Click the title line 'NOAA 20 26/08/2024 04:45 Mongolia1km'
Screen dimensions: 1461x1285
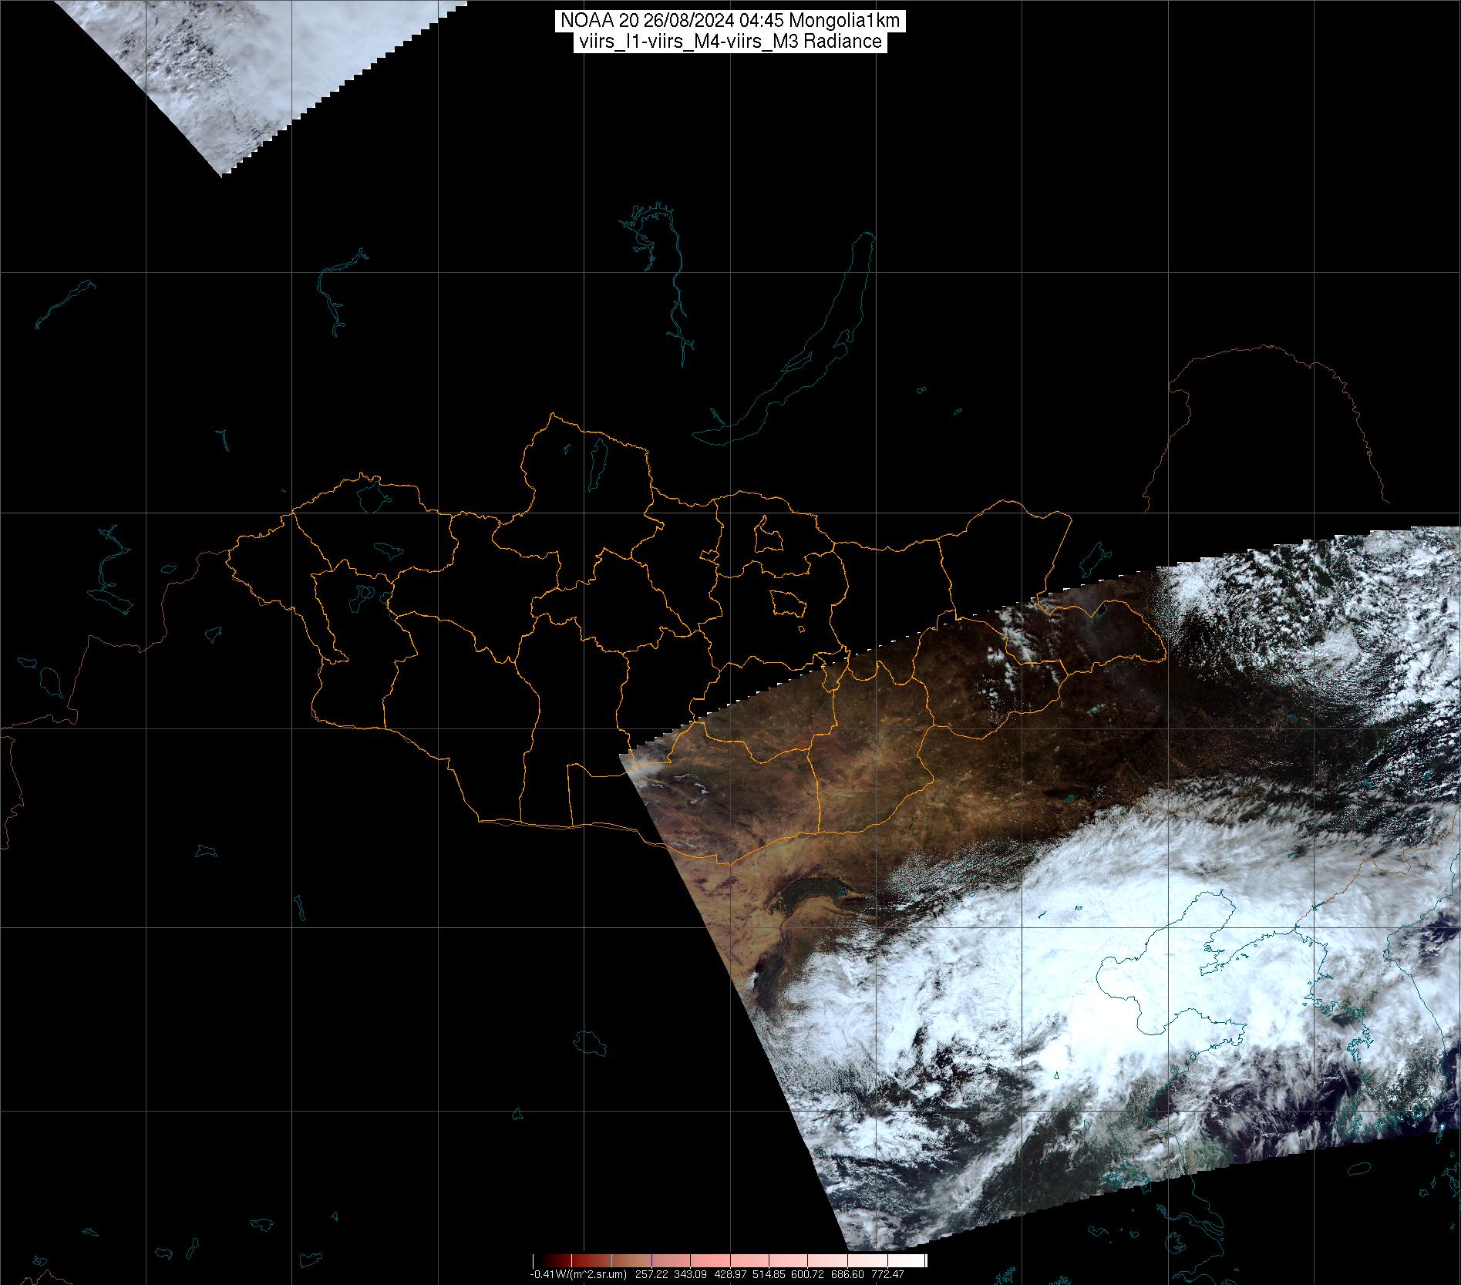point(730,22)
